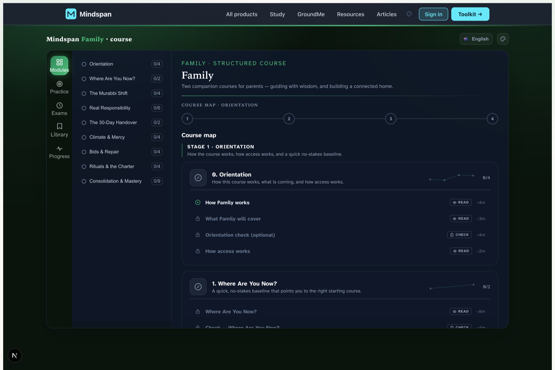Click the compass icon of Orientation card
The width and height of the screenshot is (555, 370).
pos(198,178)
